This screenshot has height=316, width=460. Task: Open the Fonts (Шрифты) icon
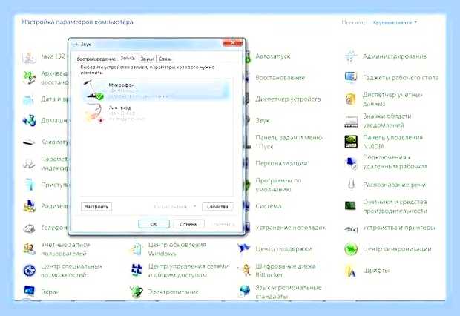[x=351, y=271]
